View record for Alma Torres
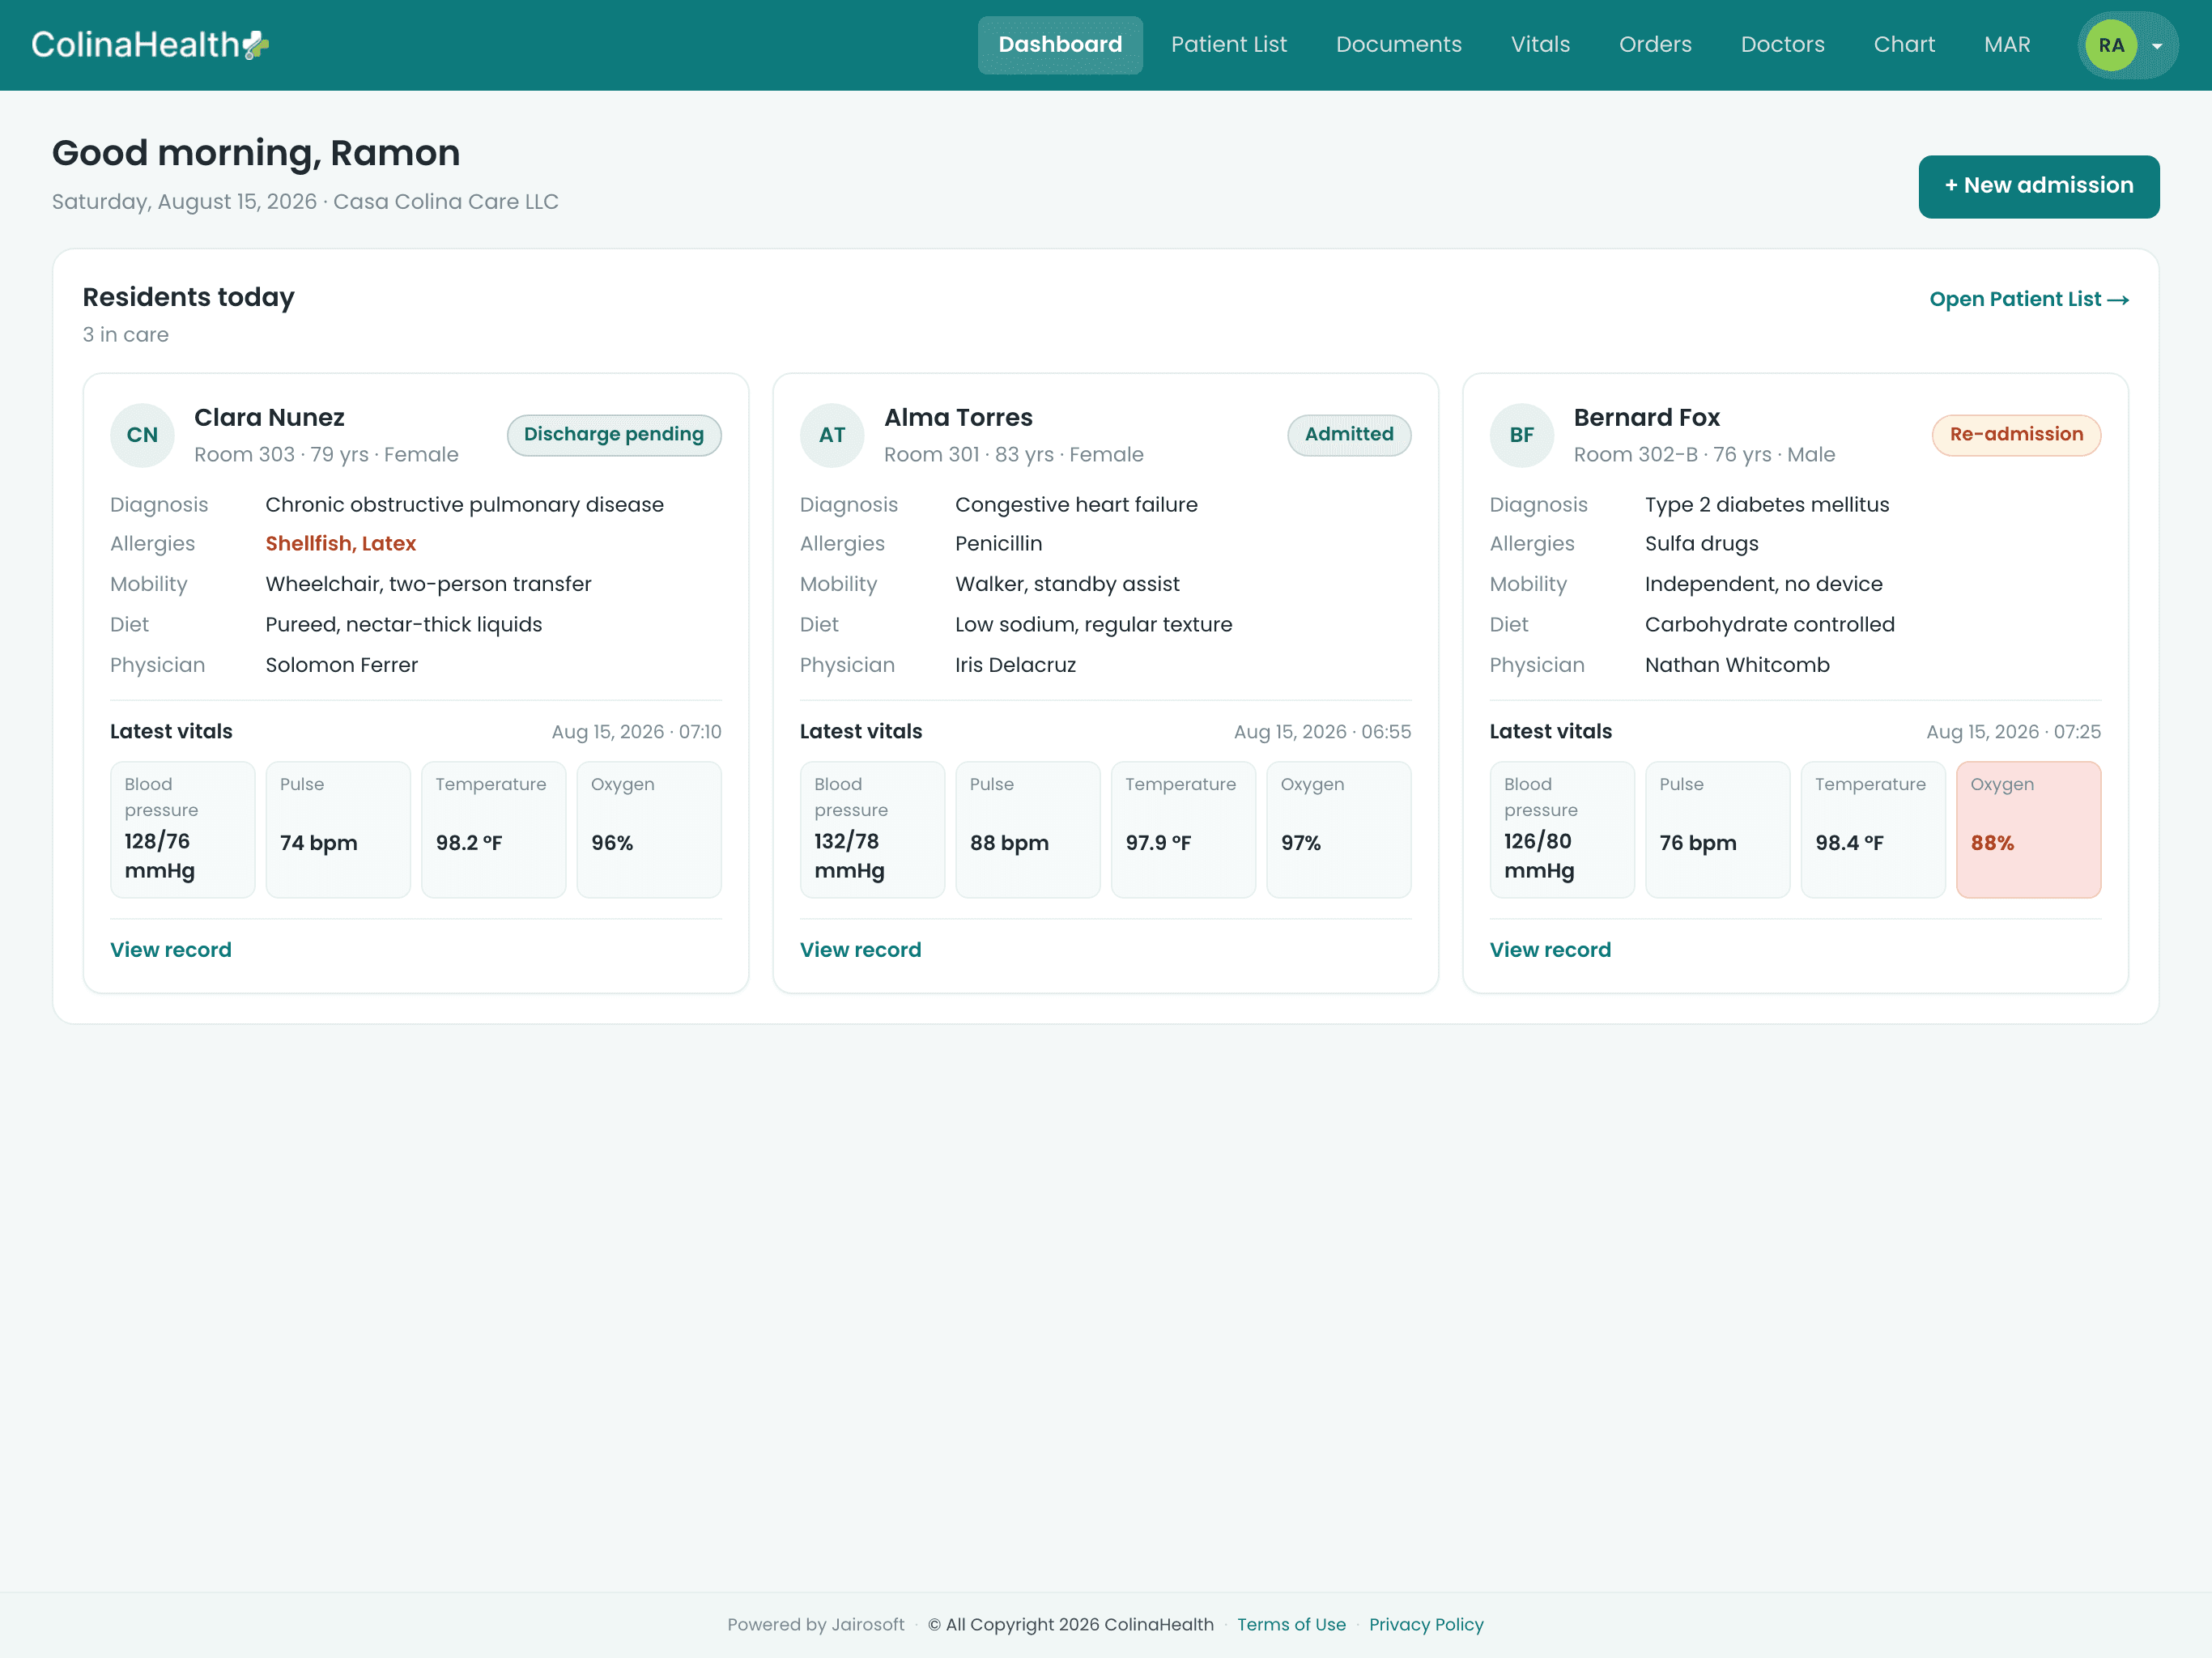The width and height of the screenshot is (2212, 1658). coord(860,950)
